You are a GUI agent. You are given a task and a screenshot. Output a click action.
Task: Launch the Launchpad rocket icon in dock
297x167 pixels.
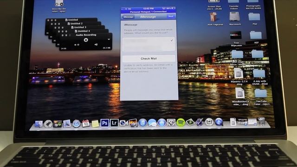48,124
